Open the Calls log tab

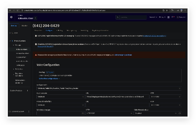click(60, 31)
